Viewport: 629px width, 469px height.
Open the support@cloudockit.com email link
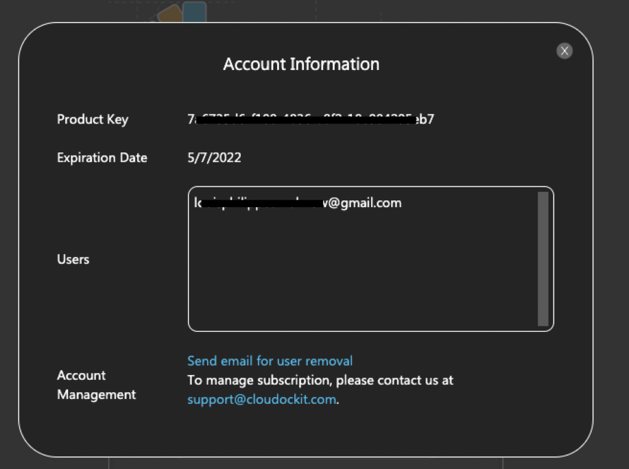tap(262, 400)
